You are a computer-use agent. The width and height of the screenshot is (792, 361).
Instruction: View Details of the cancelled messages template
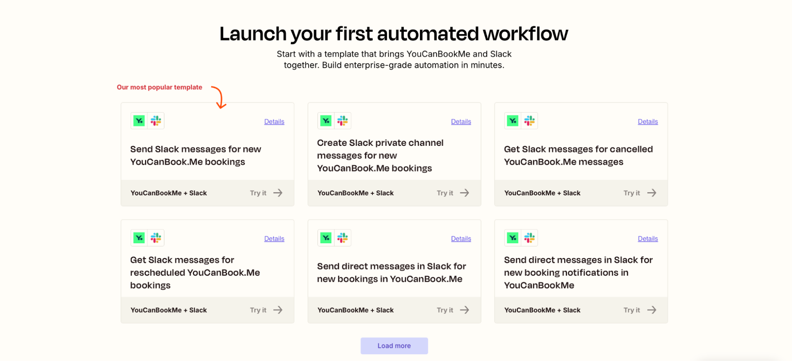[x=648, y=121]
